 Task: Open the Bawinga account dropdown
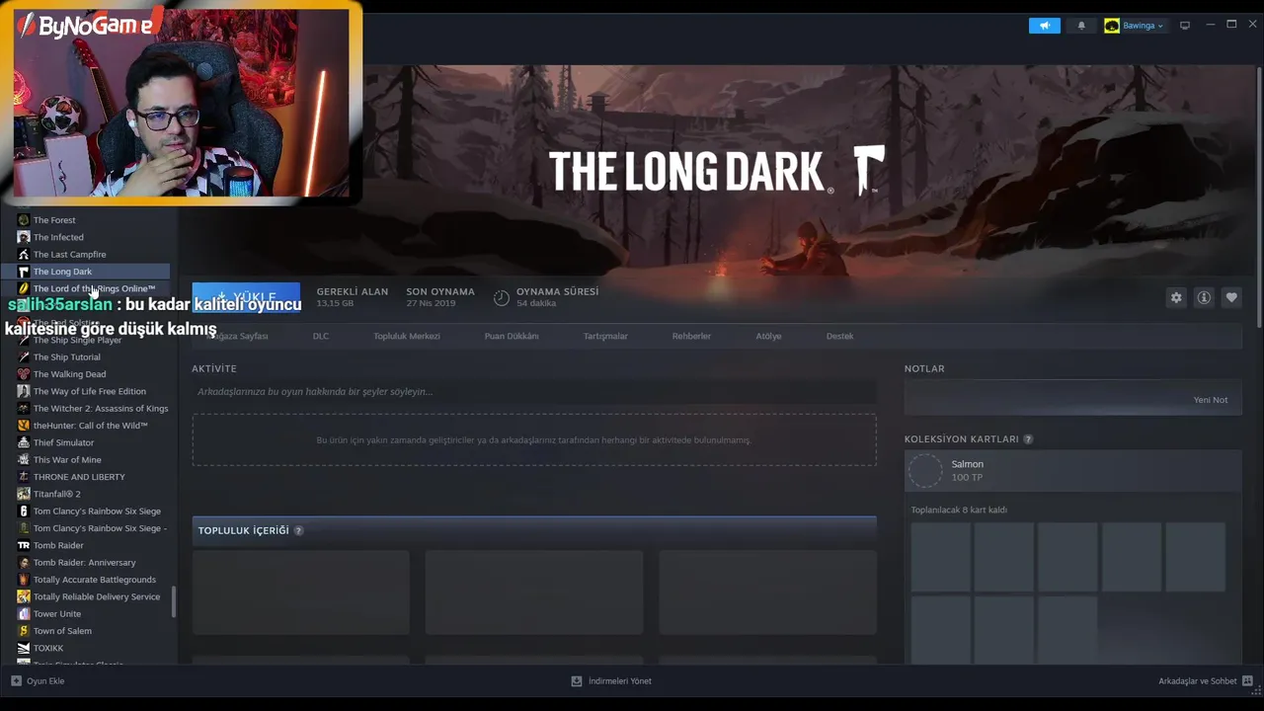(1134, 26)
